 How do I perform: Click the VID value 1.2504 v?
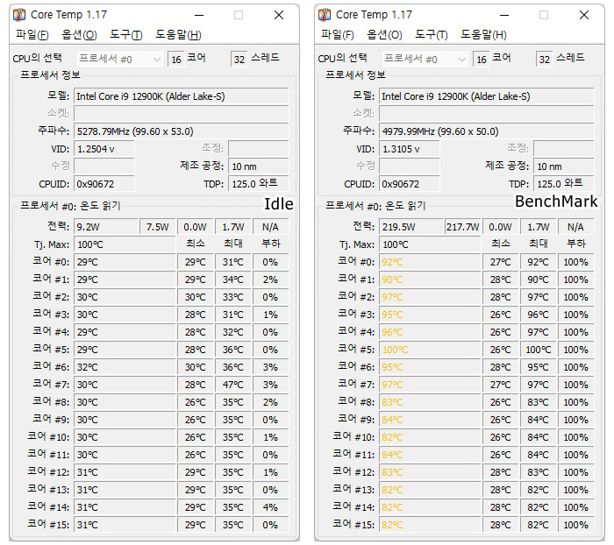[x=104, y=149]
